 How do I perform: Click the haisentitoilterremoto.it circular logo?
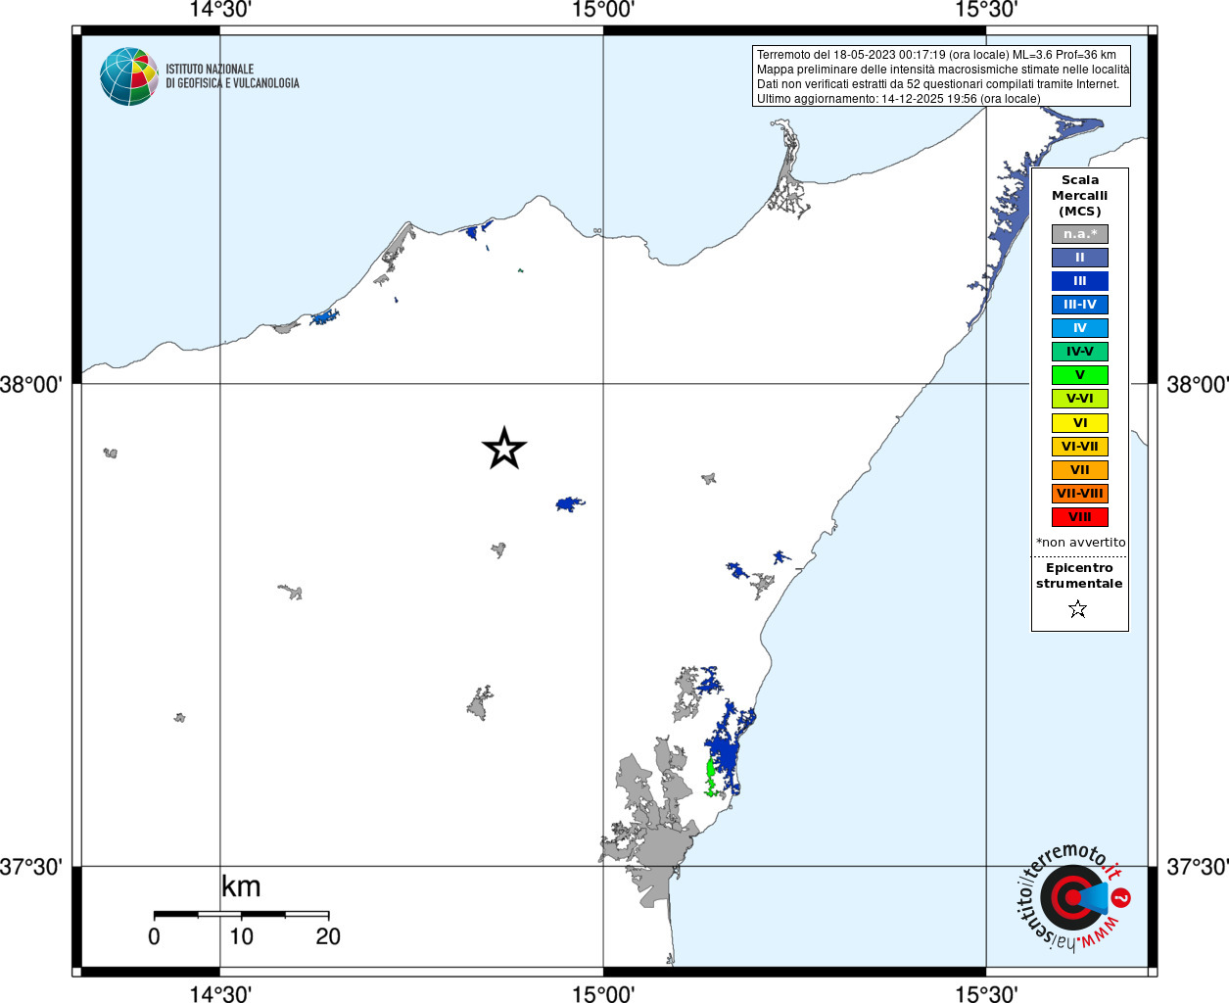tap(1073, 897)
